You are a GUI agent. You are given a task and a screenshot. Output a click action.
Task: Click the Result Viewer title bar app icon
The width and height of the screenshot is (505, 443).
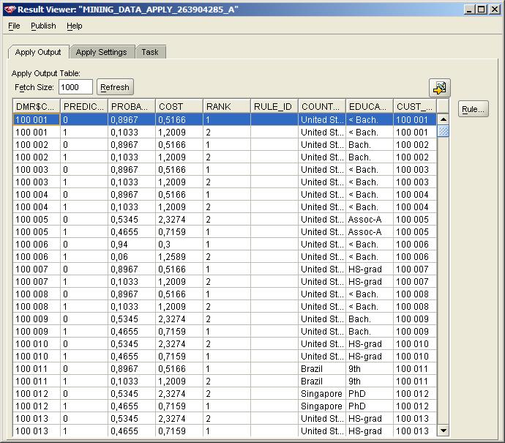10,10
